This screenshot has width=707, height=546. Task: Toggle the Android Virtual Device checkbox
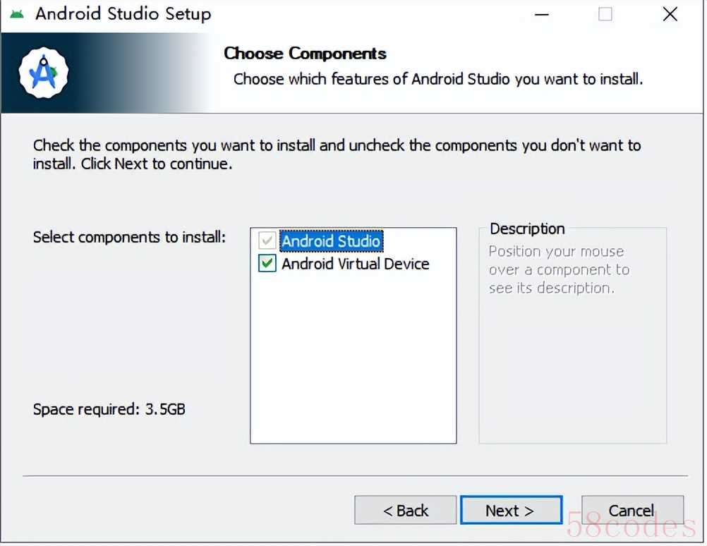[267, 263]
